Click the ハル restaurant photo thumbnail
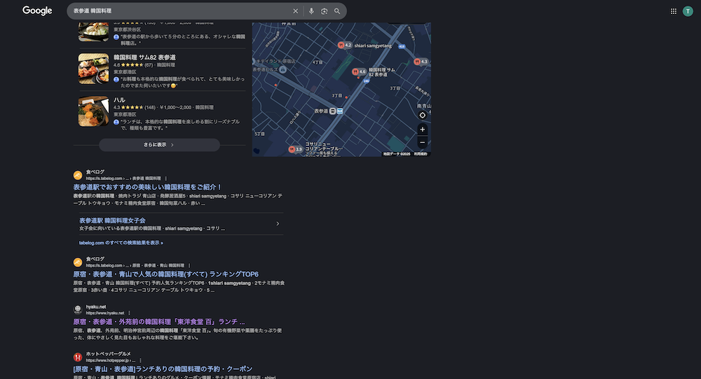The width and height of the screenshot is (701, 379). (93, 111)
